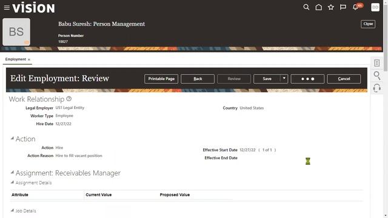Select the Employment tab
This screenshot has width=388, height=218.
tap(16, 59)
